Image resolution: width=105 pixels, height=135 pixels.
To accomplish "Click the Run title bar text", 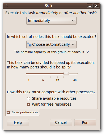I will [x=48, y=6].
